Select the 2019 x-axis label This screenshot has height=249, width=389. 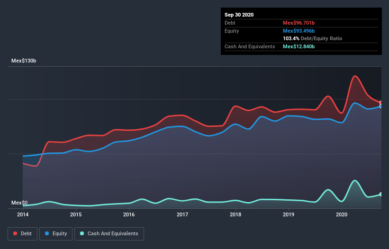pos(289,214)
